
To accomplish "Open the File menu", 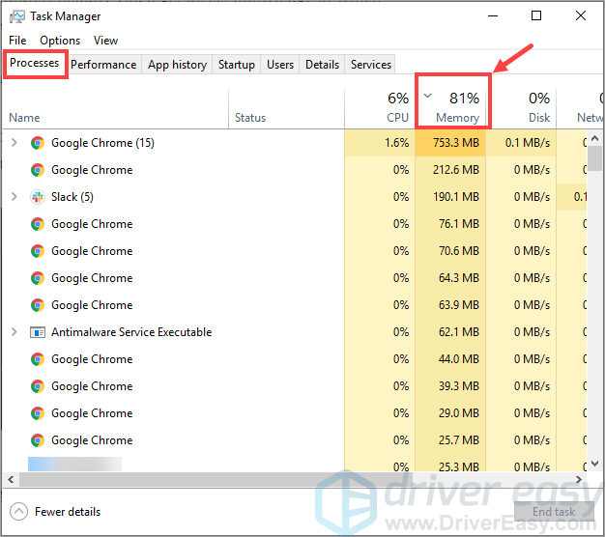I will click(17, 41).
